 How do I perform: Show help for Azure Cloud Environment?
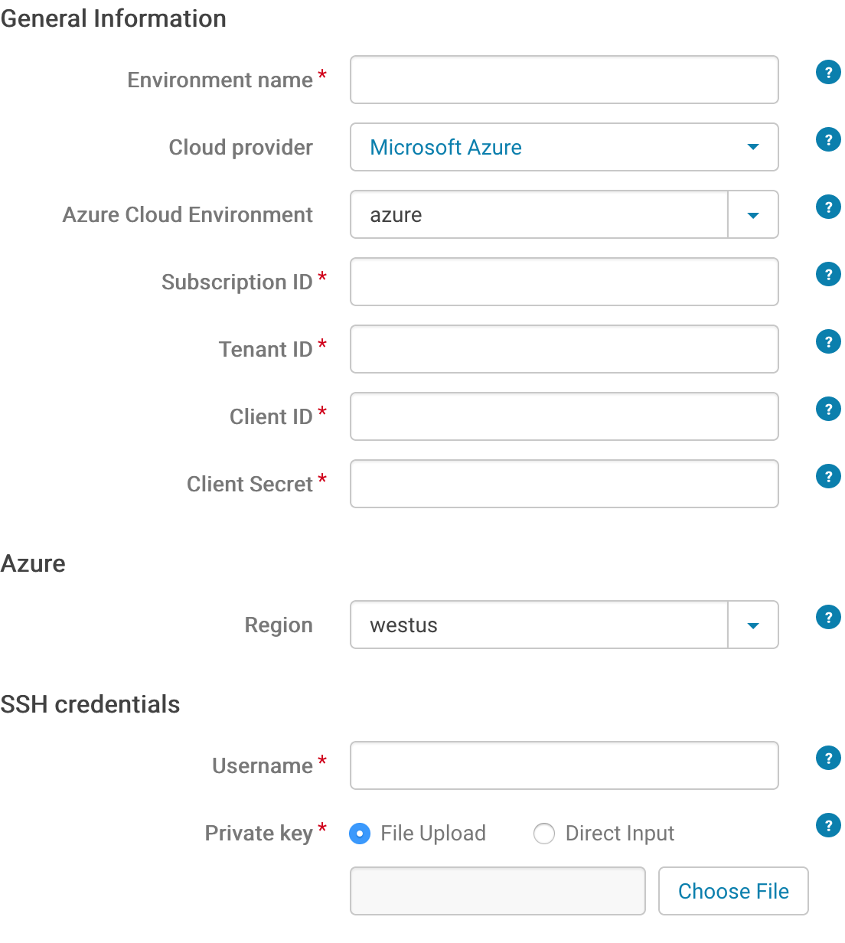click(x=828, y=207)
